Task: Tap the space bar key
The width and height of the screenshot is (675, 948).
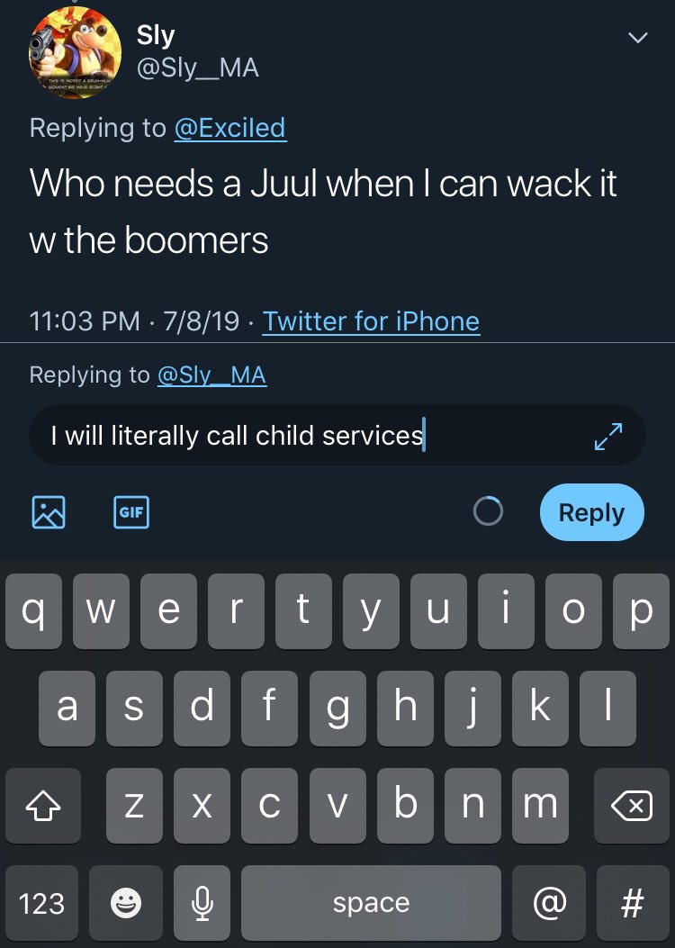Action: point(371,903)
